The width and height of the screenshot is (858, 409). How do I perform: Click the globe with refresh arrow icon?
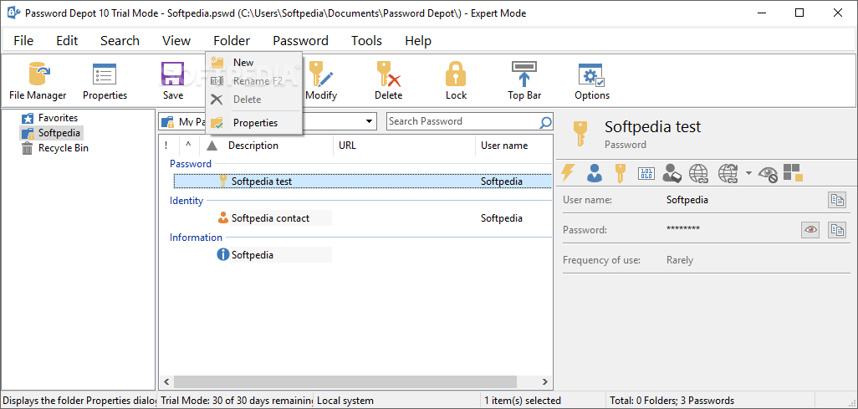tap(728, 174)
